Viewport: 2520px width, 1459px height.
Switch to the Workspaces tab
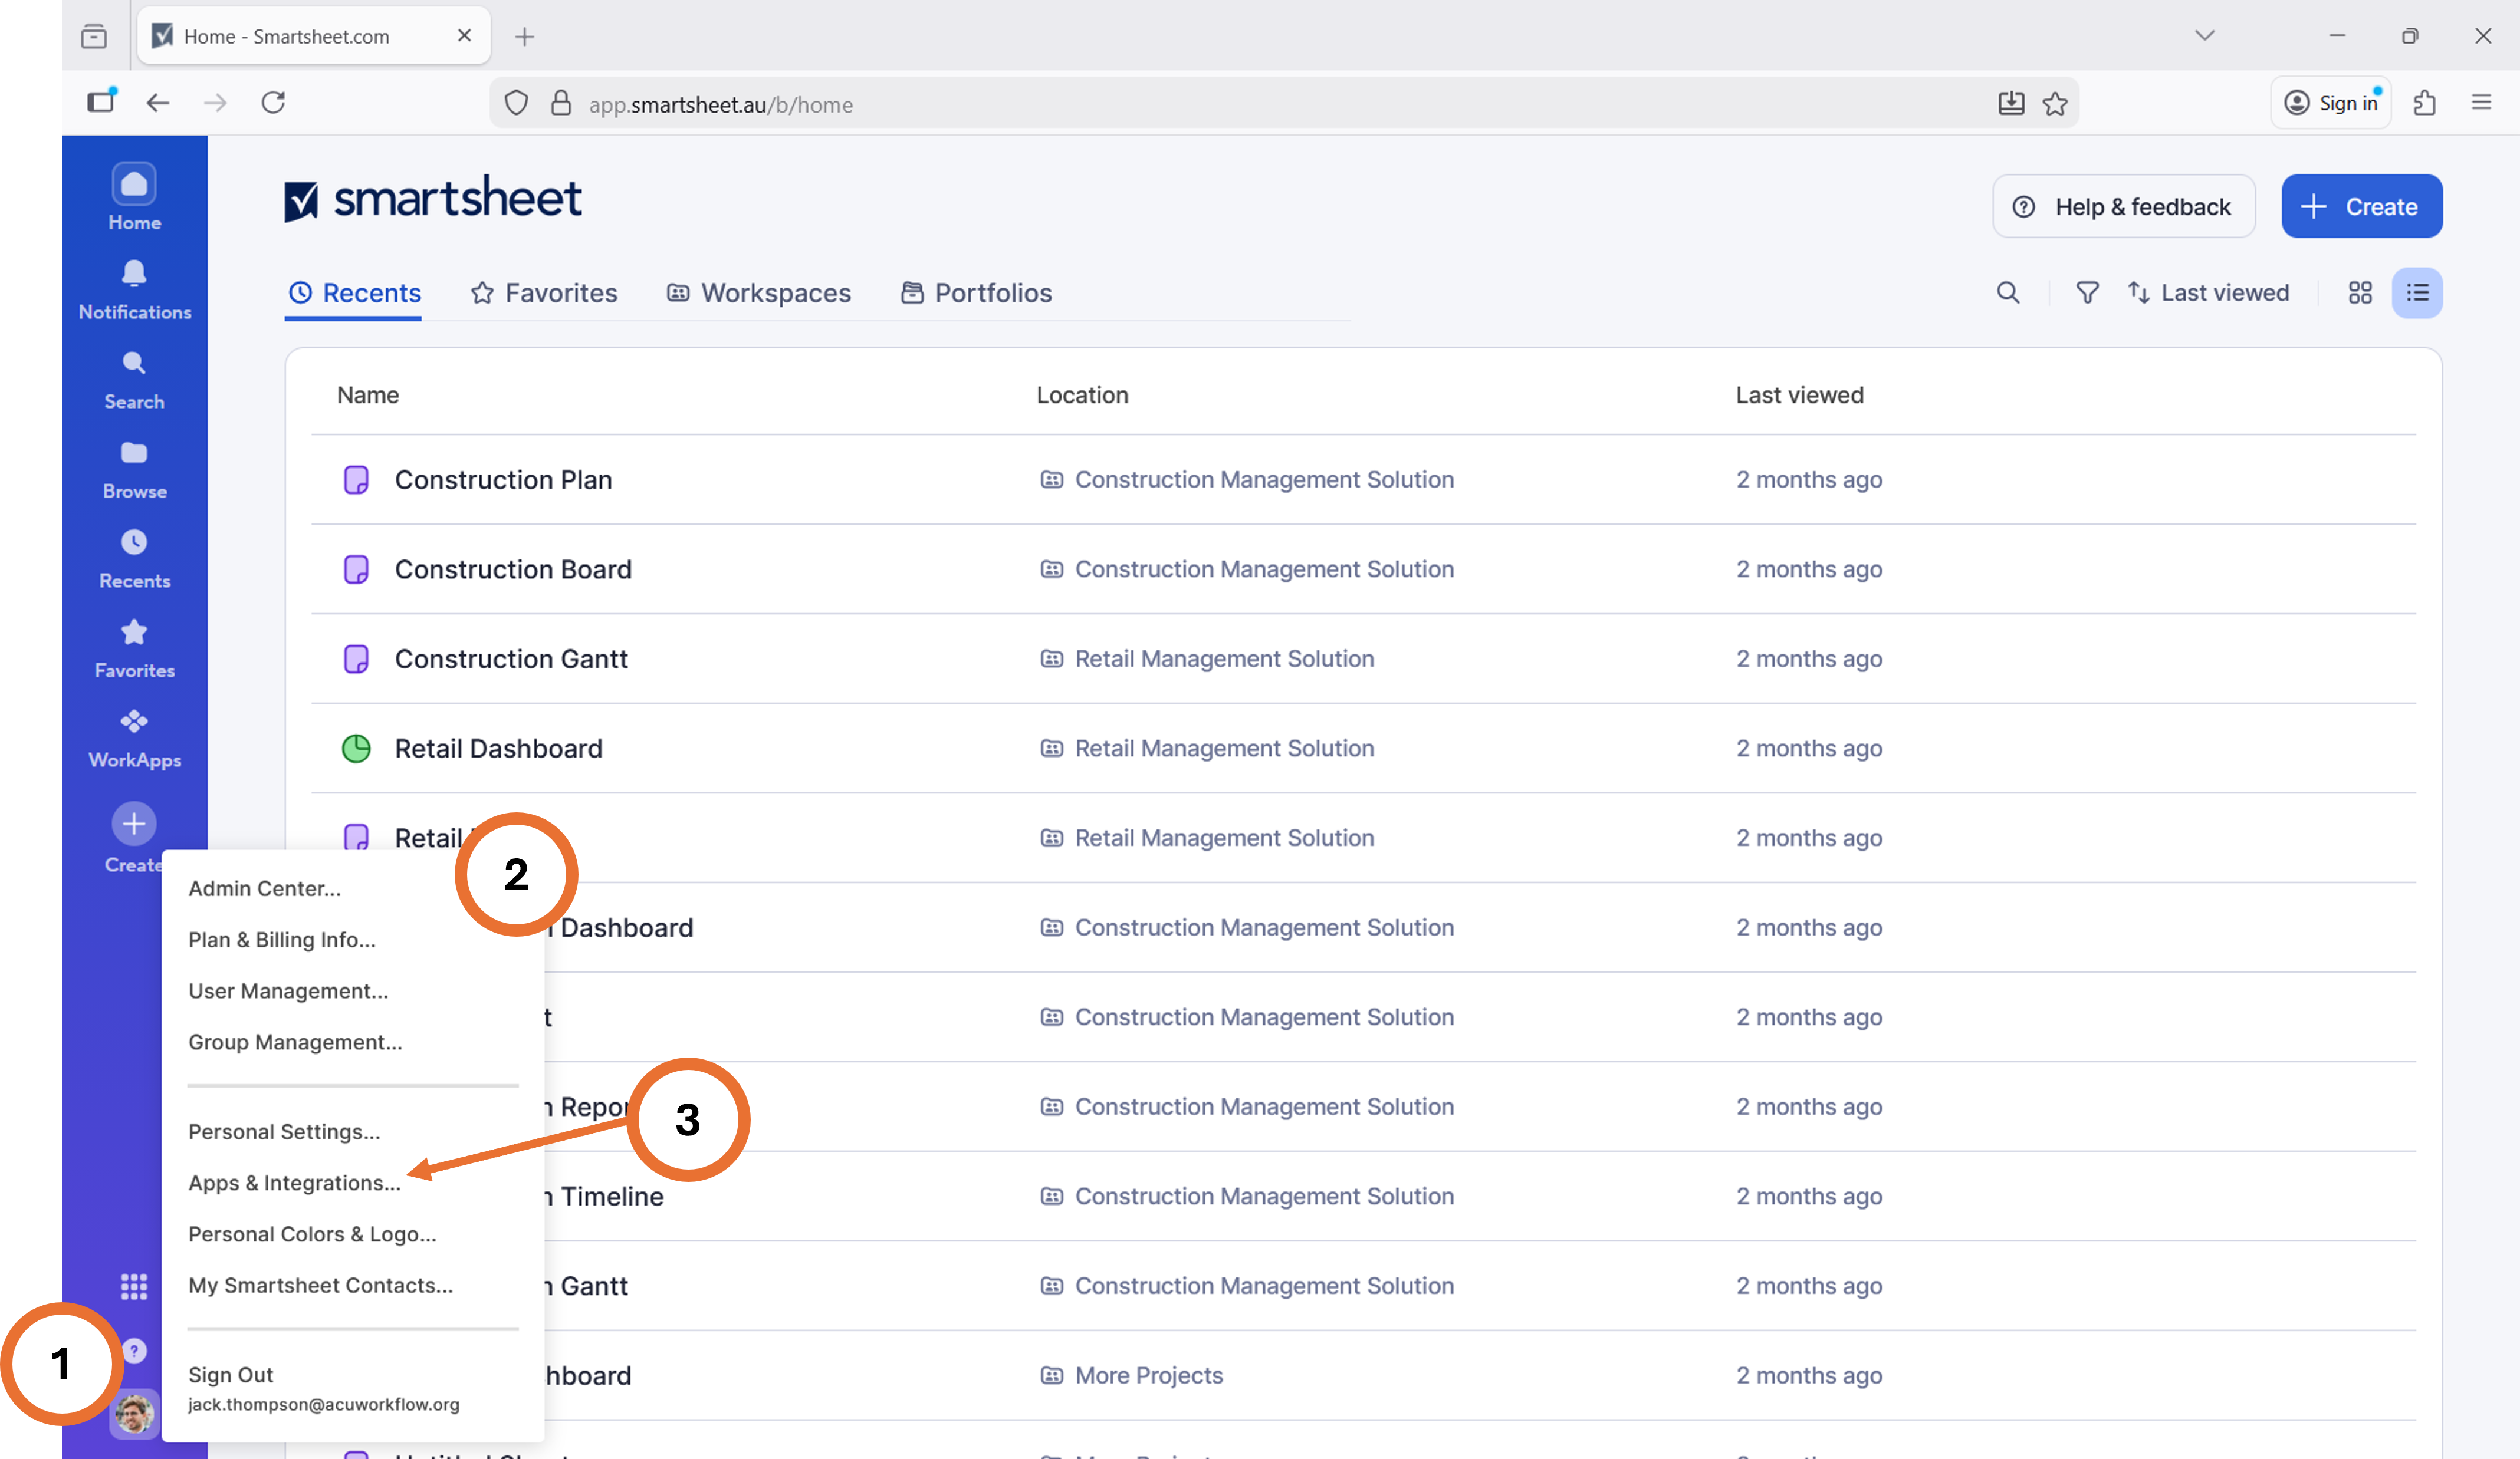759,293
